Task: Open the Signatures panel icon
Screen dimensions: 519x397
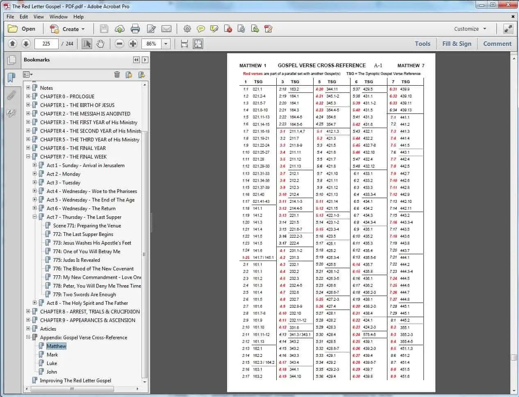Action: click(11, 113)
